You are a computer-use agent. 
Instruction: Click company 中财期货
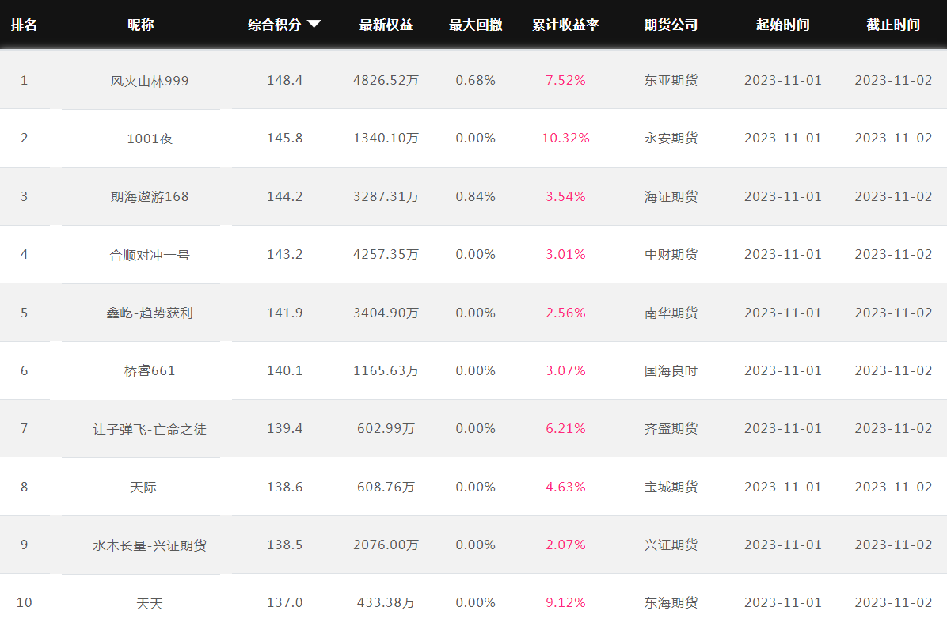coord(671,255)
